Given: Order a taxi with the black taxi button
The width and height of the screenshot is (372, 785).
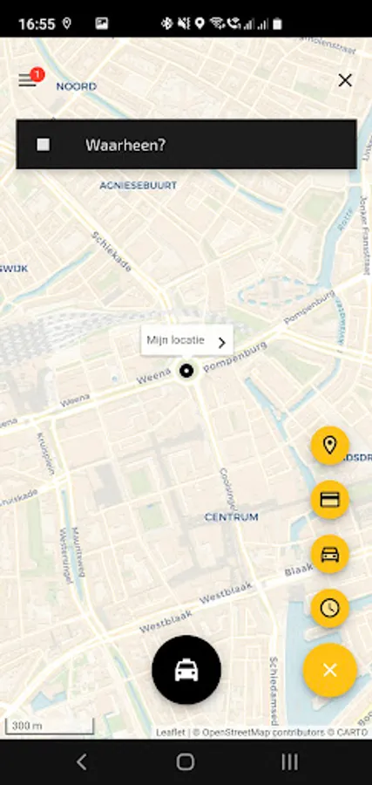Looking at the screenshot, I should 186,670.
